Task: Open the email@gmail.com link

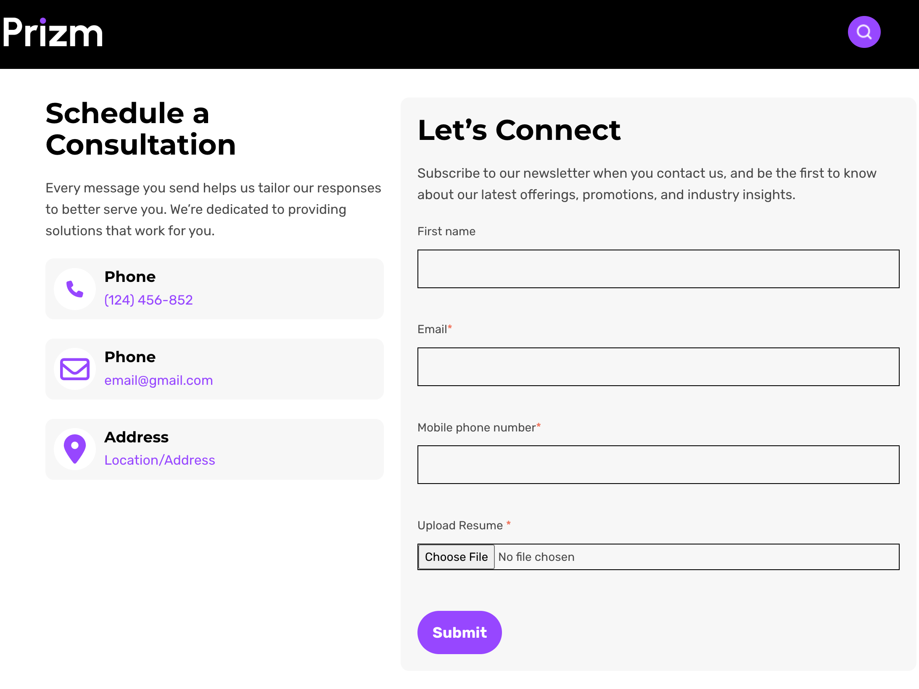Action: (x=158, y=380)
